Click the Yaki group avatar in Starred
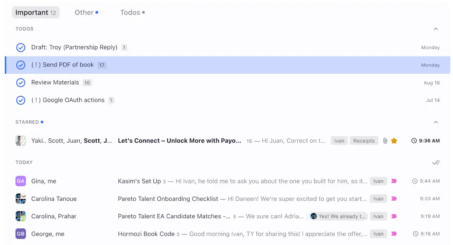The image size is (453, 245). [x=20, y=141]
